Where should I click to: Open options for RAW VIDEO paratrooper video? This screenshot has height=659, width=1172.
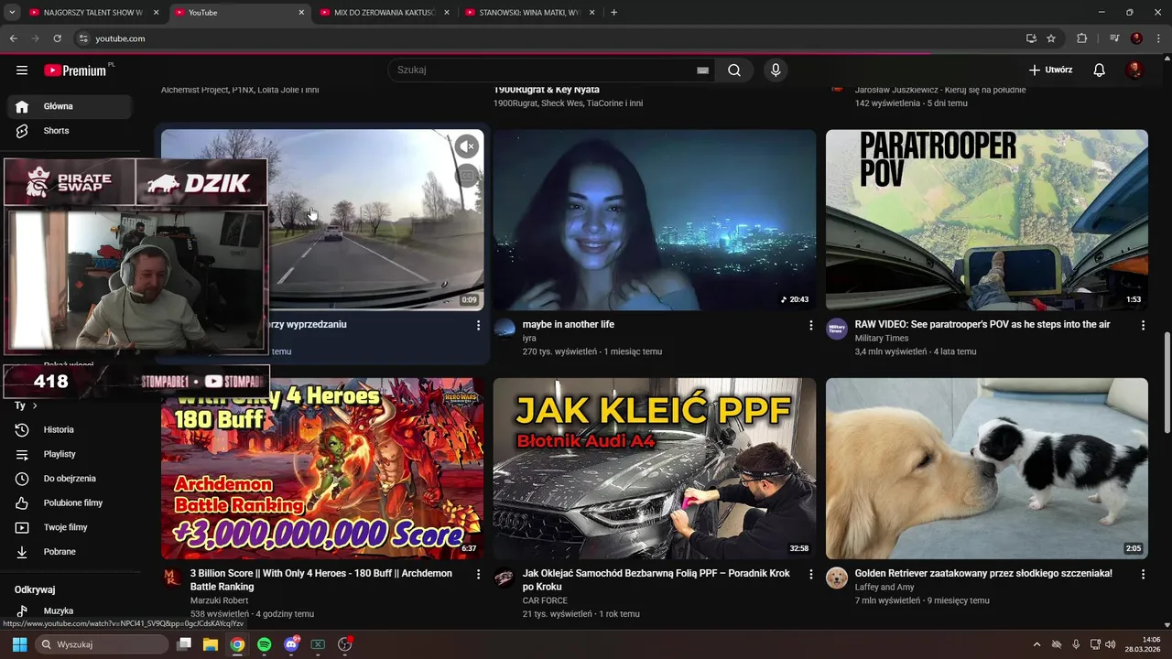[1143, 325]
